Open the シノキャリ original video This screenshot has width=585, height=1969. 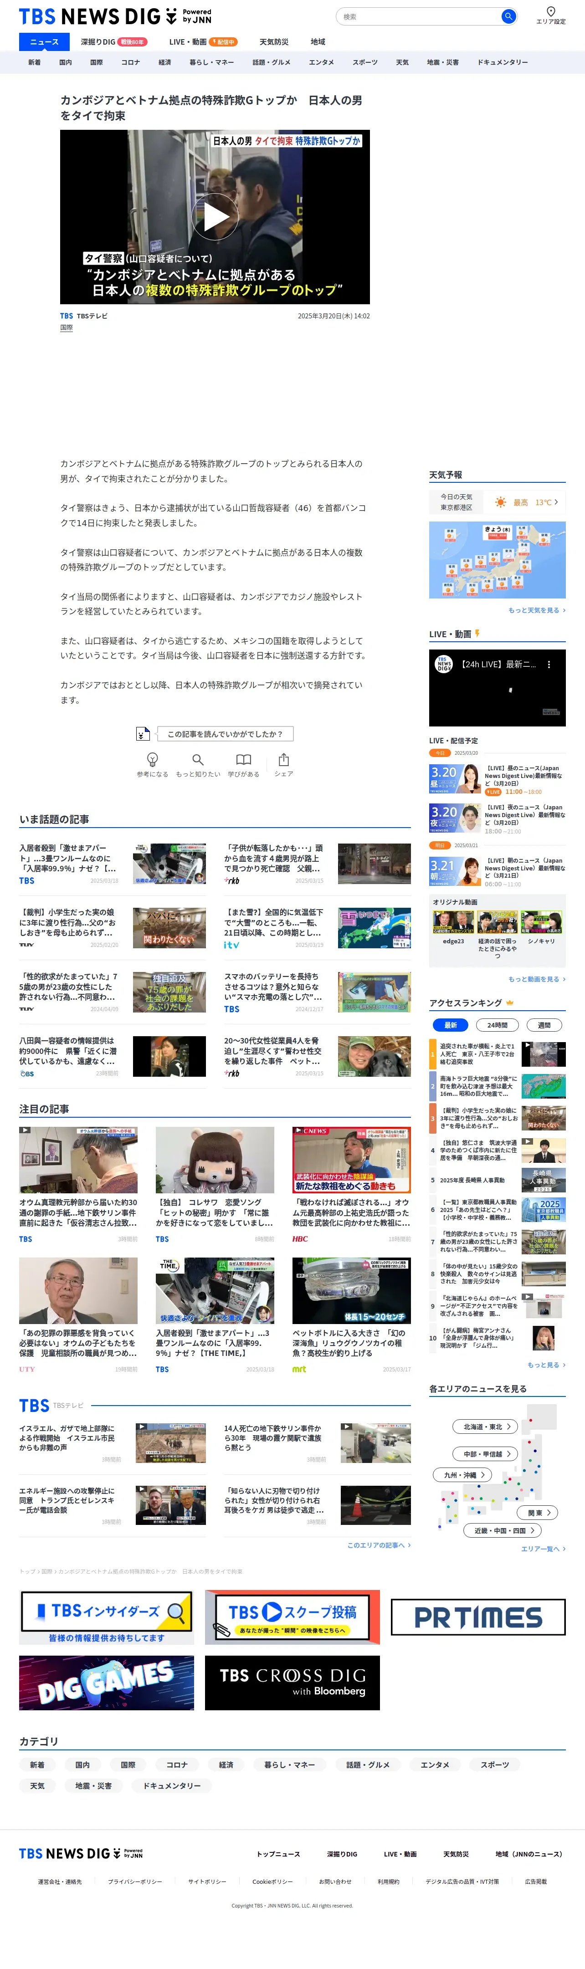point(541,923)
